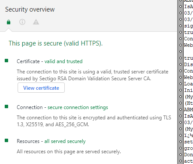Click the diamond marker beside the 'Loa' row
This screenshot has height=164, width=193.
(x=181, y=84)
